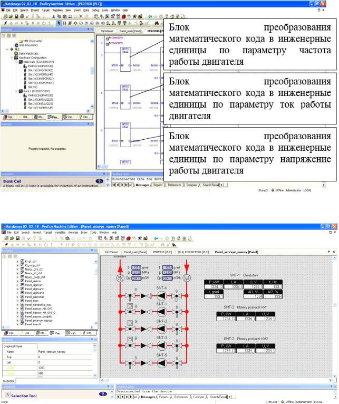339x404 pixels.
Task: Click Print icon in PEREVOD [PLC] window toolbar
Action: click(22, 16)
